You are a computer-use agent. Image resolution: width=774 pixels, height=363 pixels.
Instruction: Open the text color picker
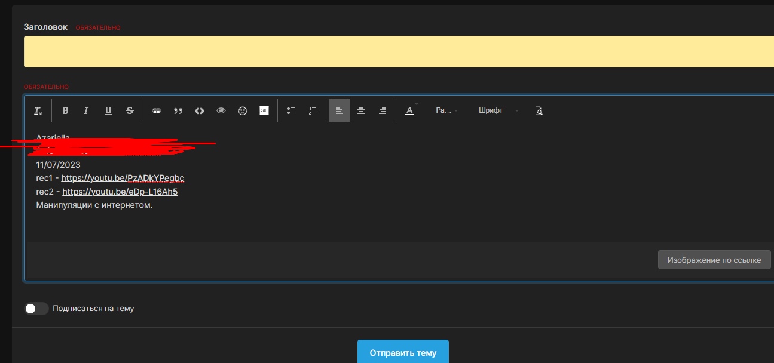[410, 110]
